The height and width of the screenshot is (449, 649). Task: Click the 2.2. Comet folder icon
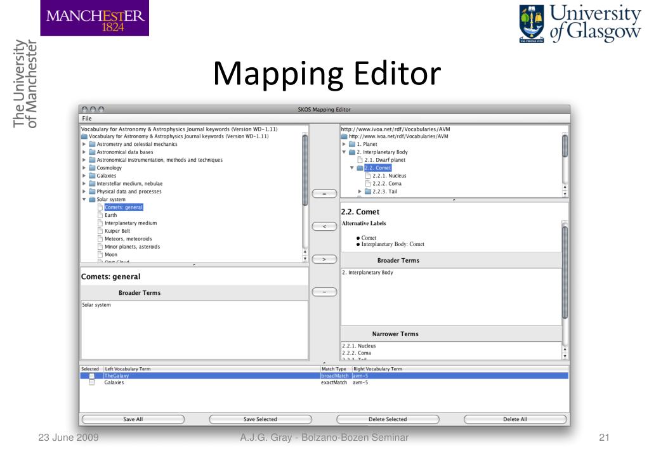pyautogui.click(x=360, y=168)
